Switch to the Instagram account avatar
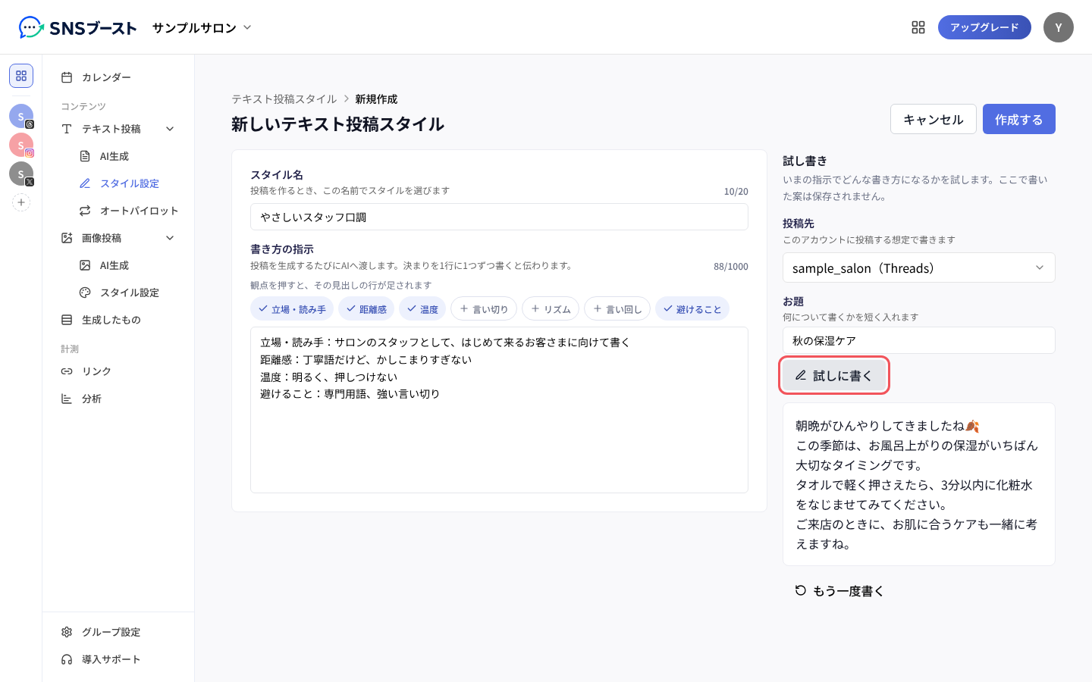This screenshot has width=1092, height=682. [21, 145]
